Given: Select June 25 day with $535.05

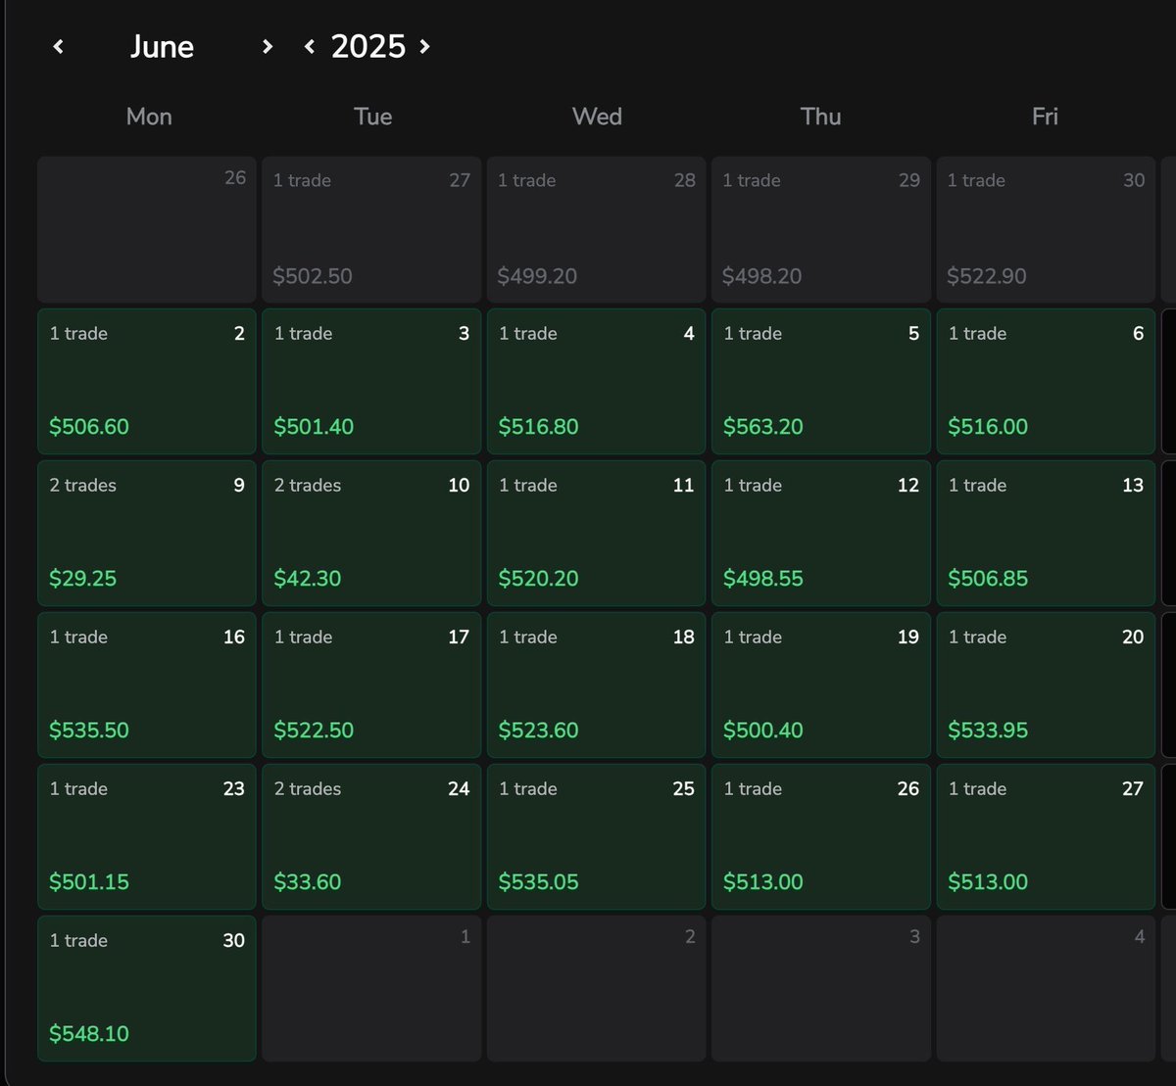Looking at the screenshot, I should click(x=596, y=837).
